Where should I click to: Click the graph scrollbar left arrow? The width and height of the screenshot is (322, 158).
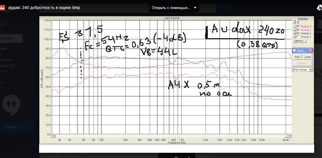54,136
